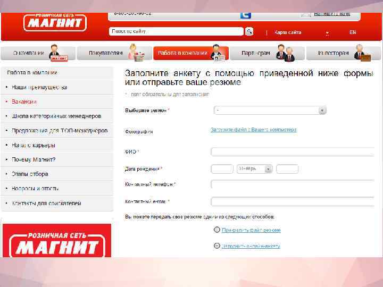The image size is (383, 287).
Task: Open 'Контакты для соискателей' sidebar item
Action: coord(57,203)
